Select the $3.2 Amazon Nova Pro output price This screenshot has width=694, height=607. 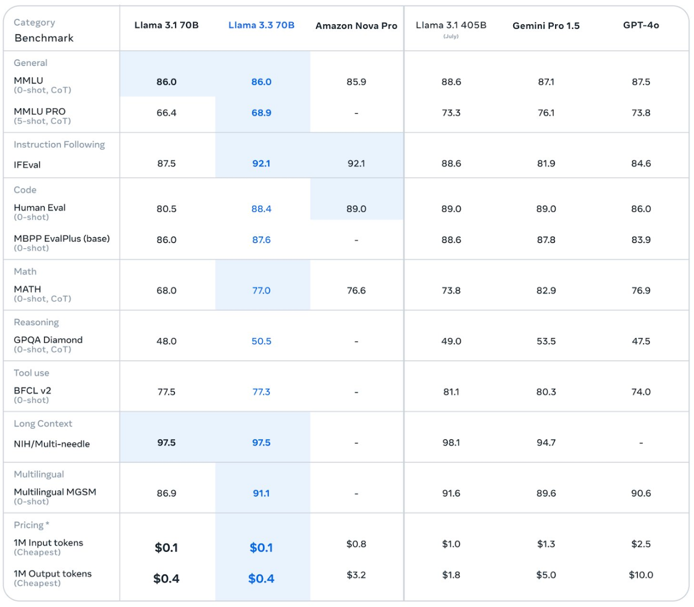click(x=356, y=575)
